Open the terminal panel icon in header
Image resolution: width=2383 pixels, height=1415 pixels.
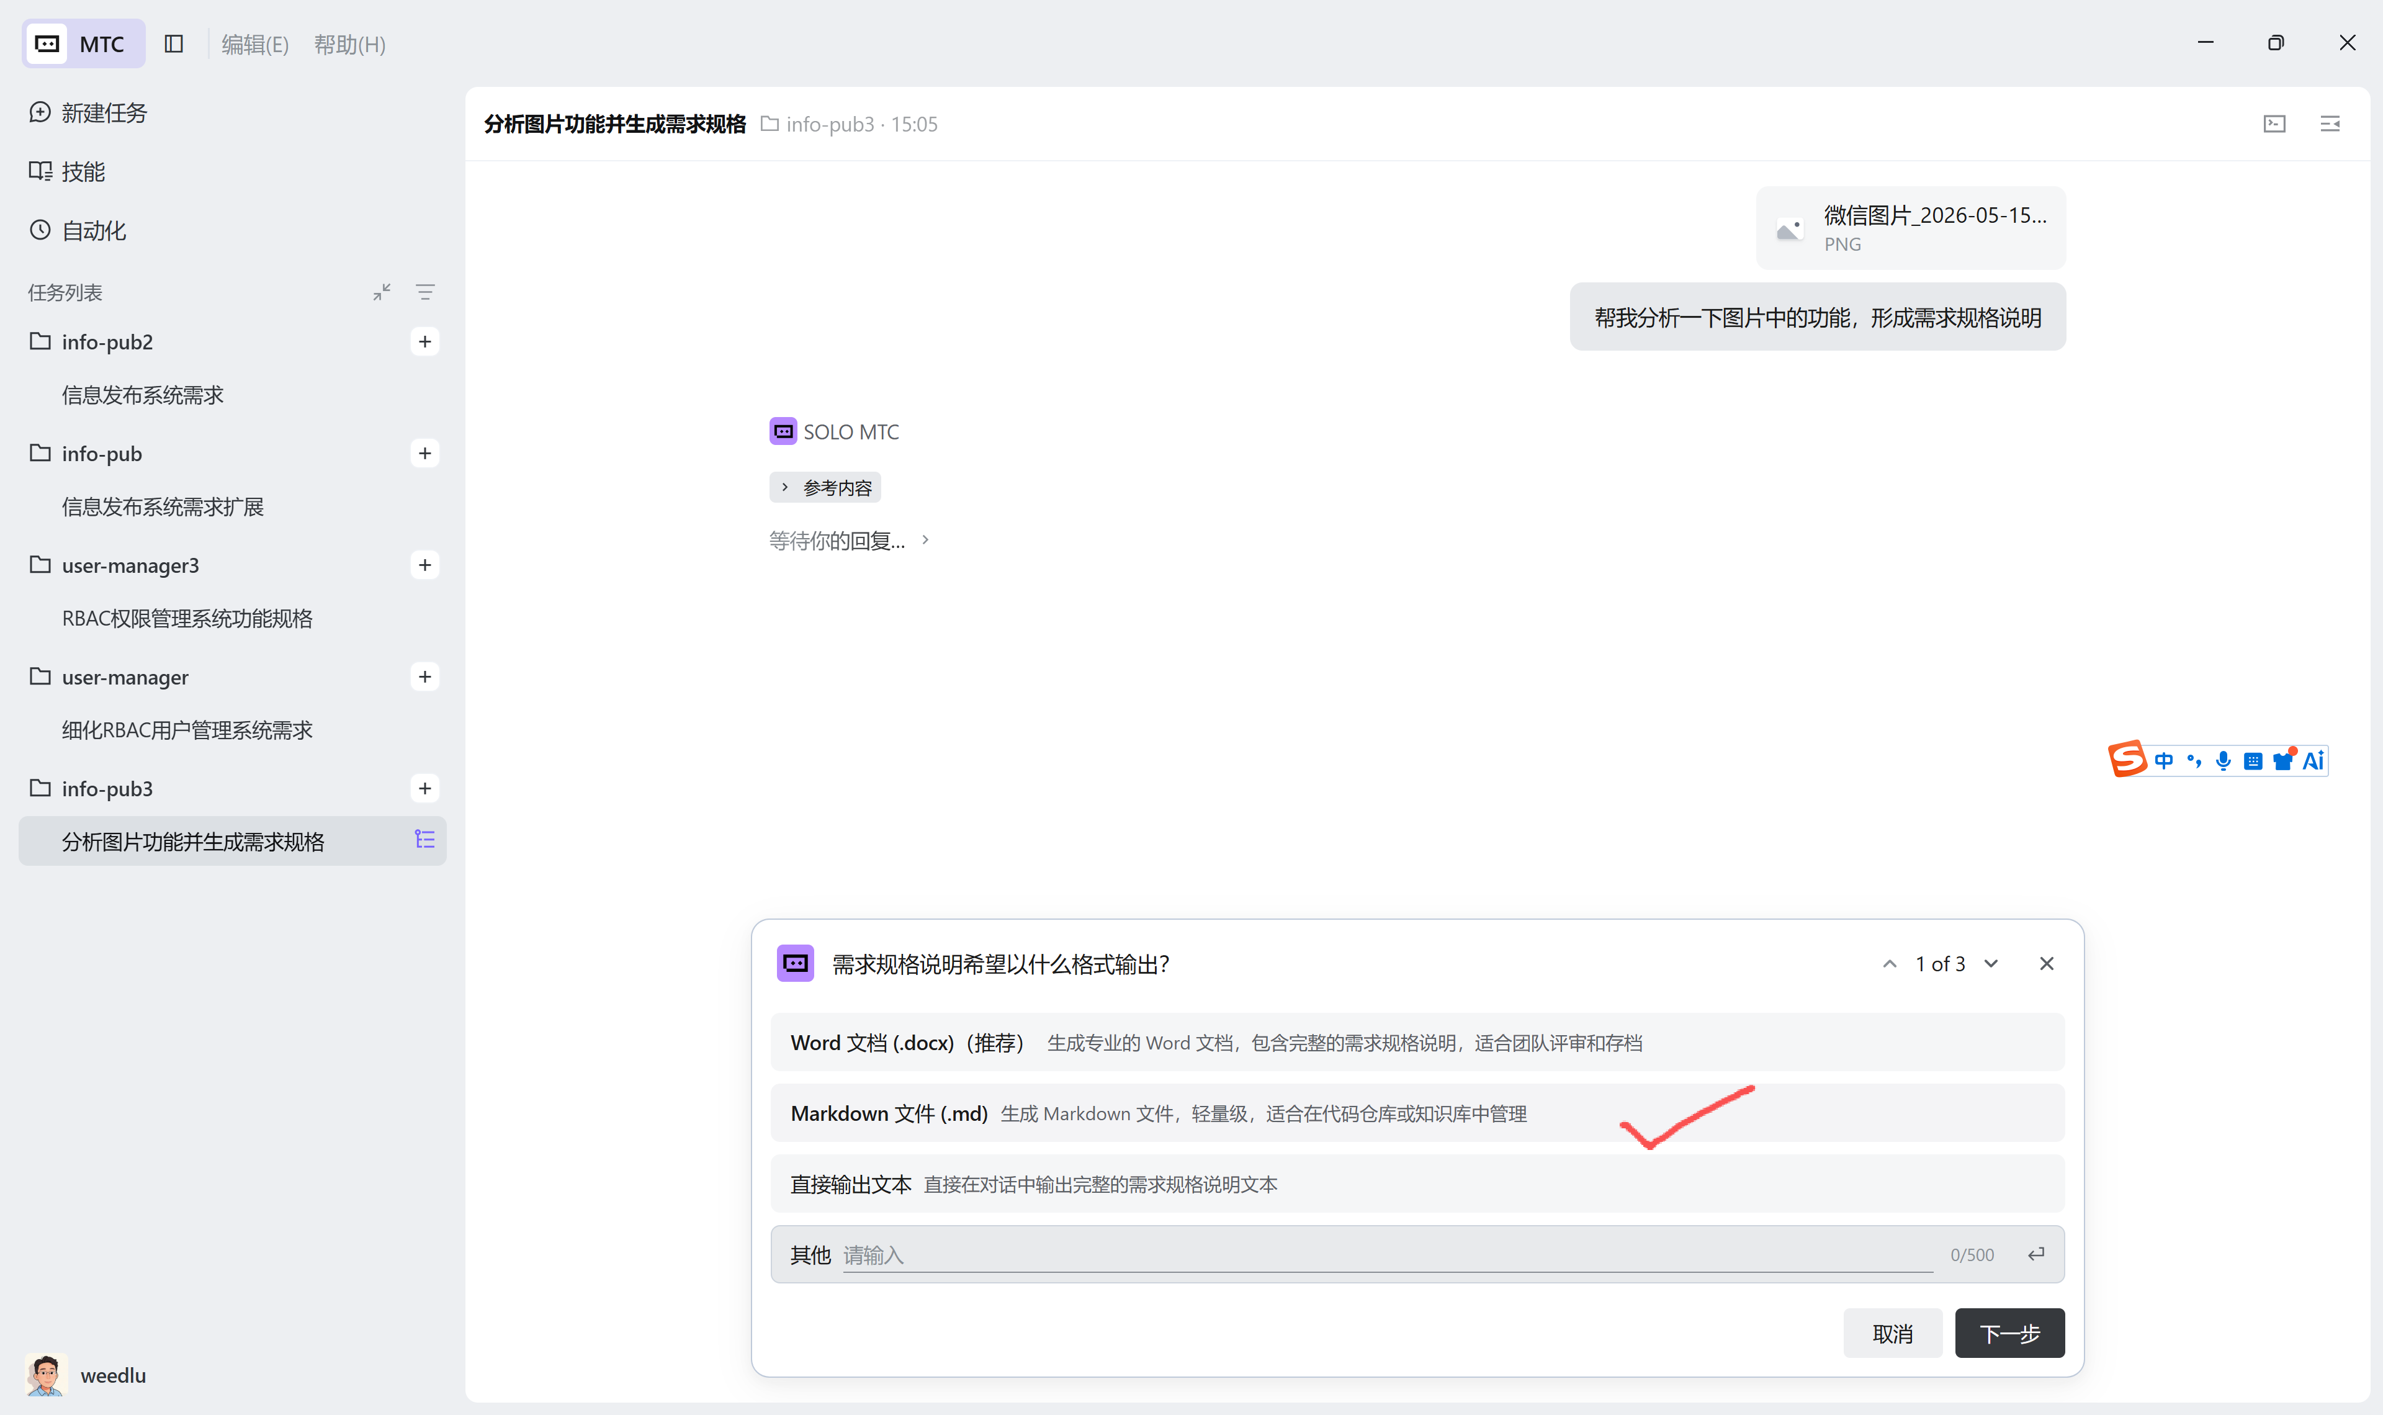pos(2274,124)
